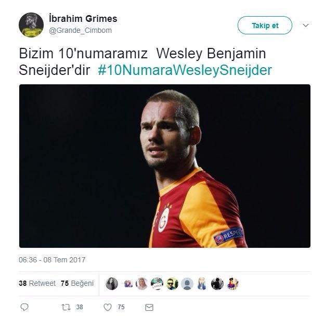This screenshot has height=316, width=325.
Task: Click the default gray silhouette liker avatar
Action: 187,283
